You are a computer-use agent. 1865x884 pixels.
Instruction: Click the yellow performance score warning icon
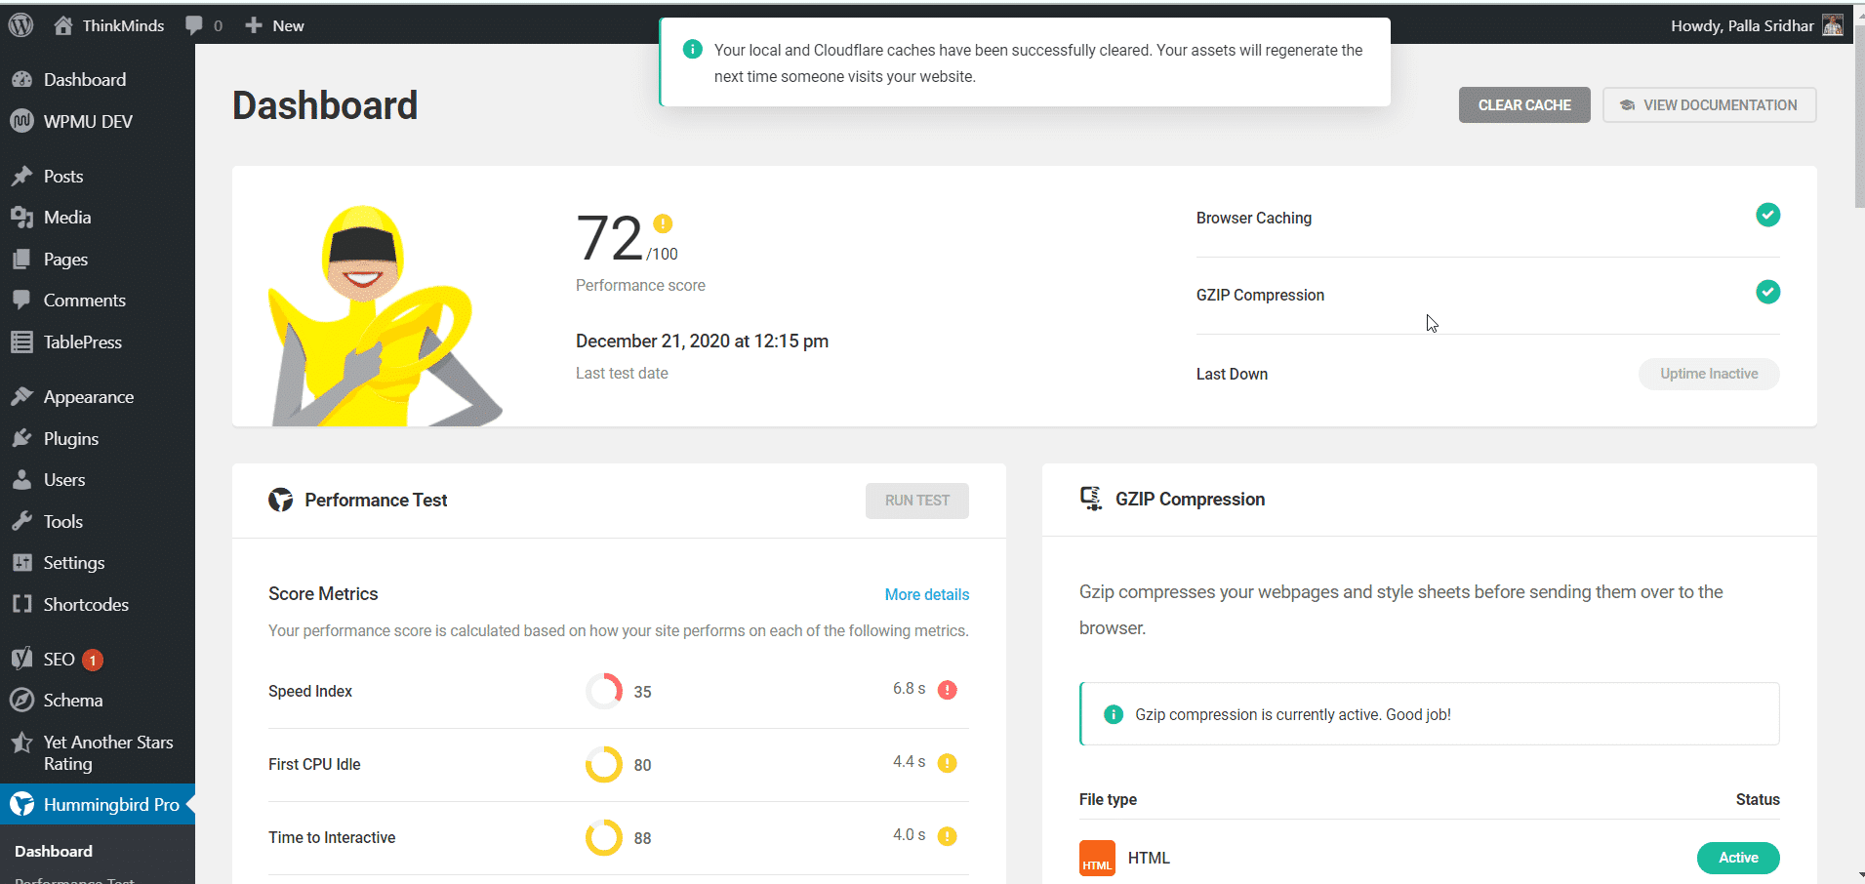point(663,223)
